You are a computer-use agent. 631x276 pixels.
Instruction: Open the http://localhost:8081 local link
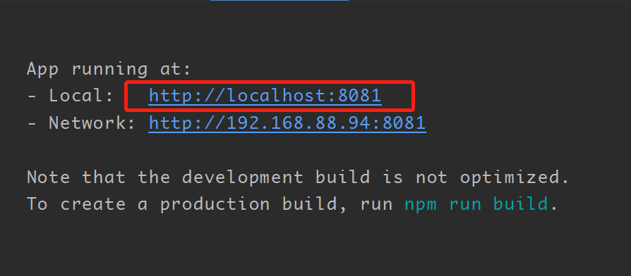[x=265, y=96]
